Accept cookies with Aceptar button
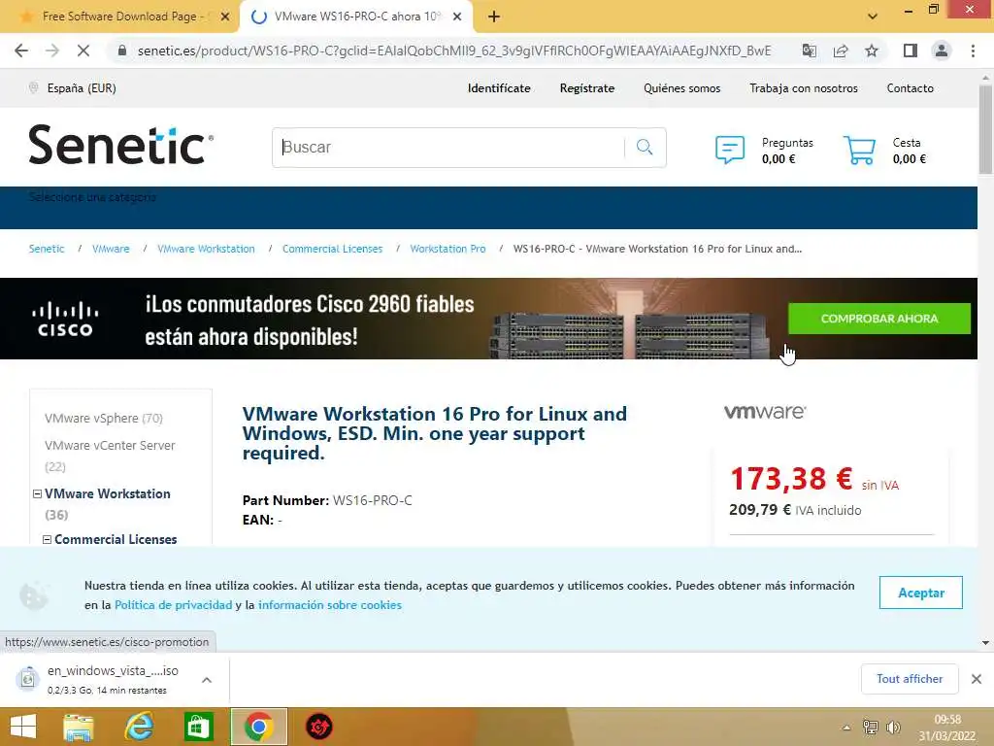 pos(920,593)
